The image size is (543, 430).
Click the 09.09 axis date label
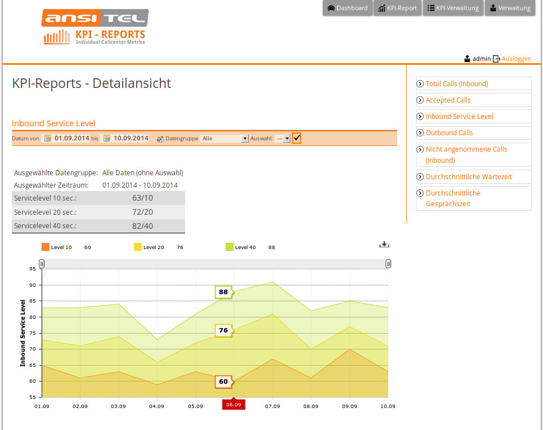click(349, 406)
